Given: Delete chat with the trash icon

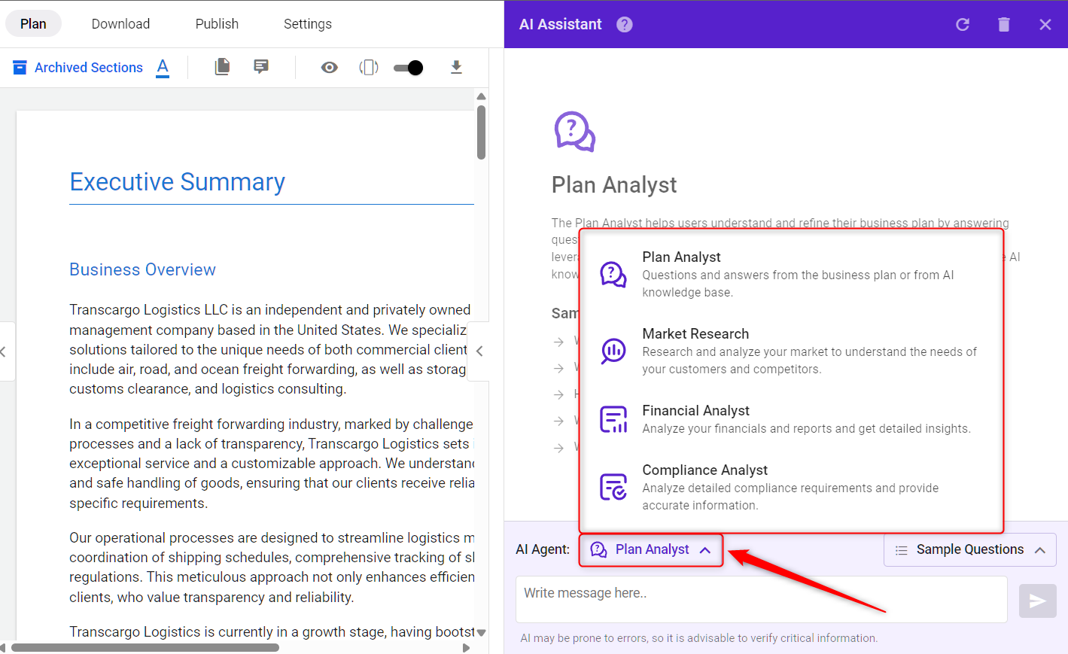Looking at the screenshot, I should pos(1004,25).
